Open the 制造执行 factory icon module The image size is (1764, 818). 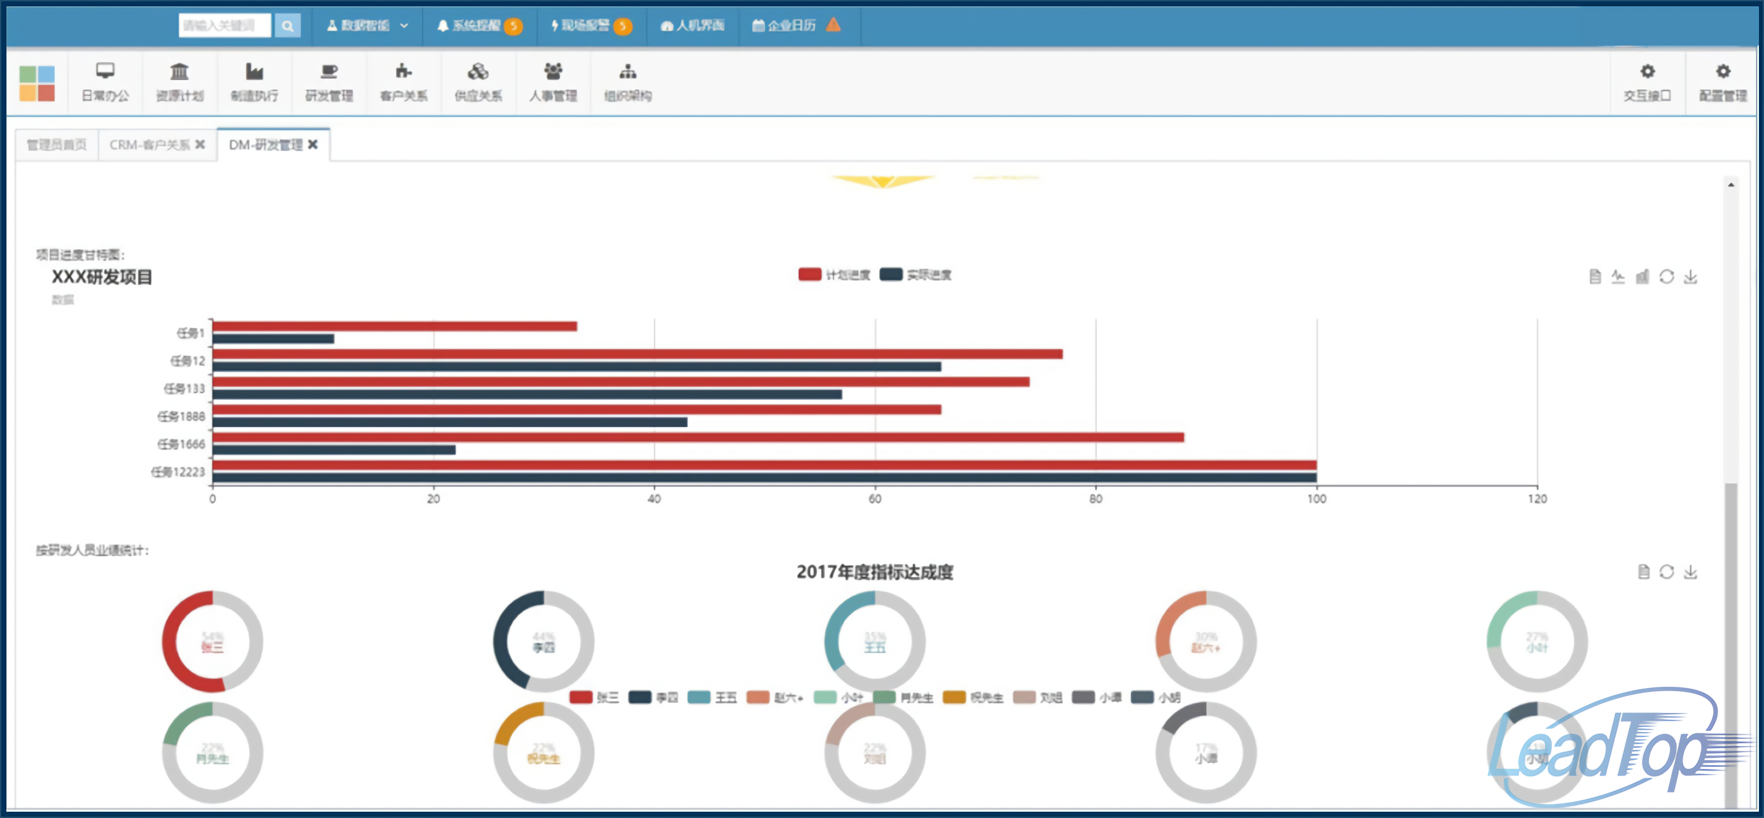click(254, 82)
